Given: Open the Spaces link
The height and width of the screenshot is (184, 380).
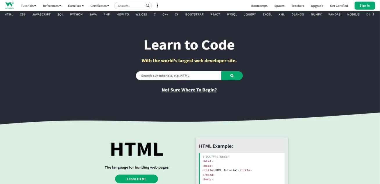Looking at the screenshot, I should (279, 6).
